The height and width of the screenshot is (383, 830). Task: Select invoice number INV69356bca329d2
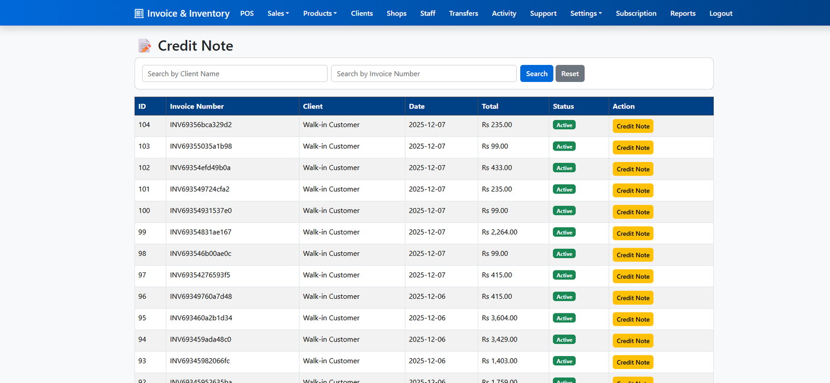tap(201, 125)
